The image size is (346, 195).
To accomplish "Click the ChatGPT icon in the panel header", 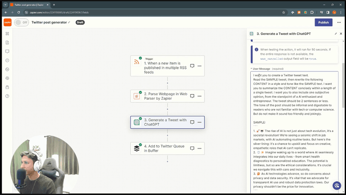I will (251, 34).
